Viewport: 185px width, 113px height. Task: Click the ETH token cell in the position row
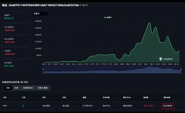[x=5, y=106]
